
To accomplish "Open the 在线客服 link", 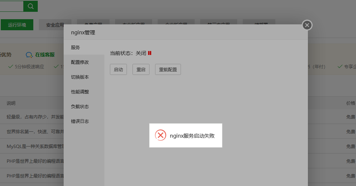I will point(45,55).
